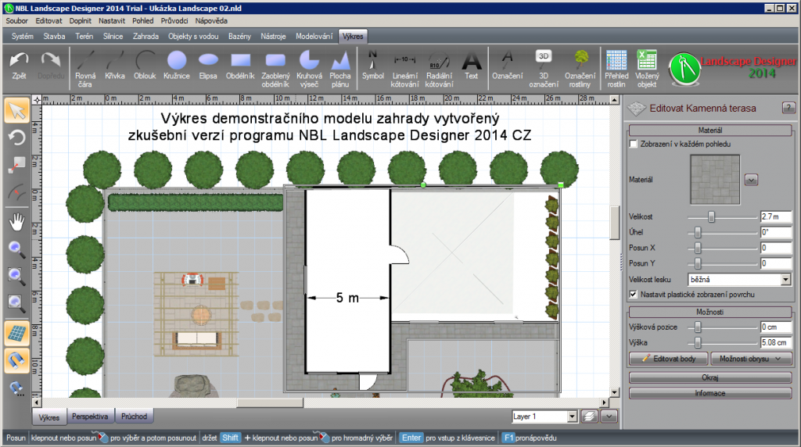
Task: Choose Radiální kótování dimension tool
Action: [x=439, y=69]
